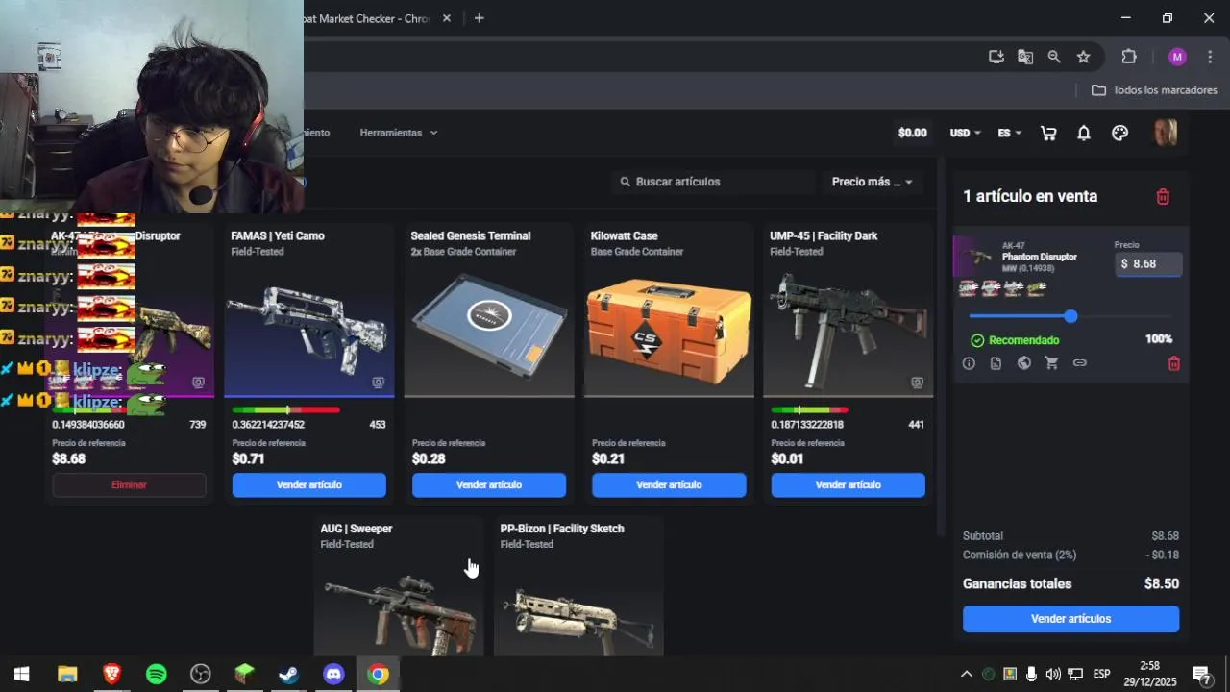Open the 'Precio más' sort dropdown
Screen dimensions: 1230x692
(x=873, y=182)
